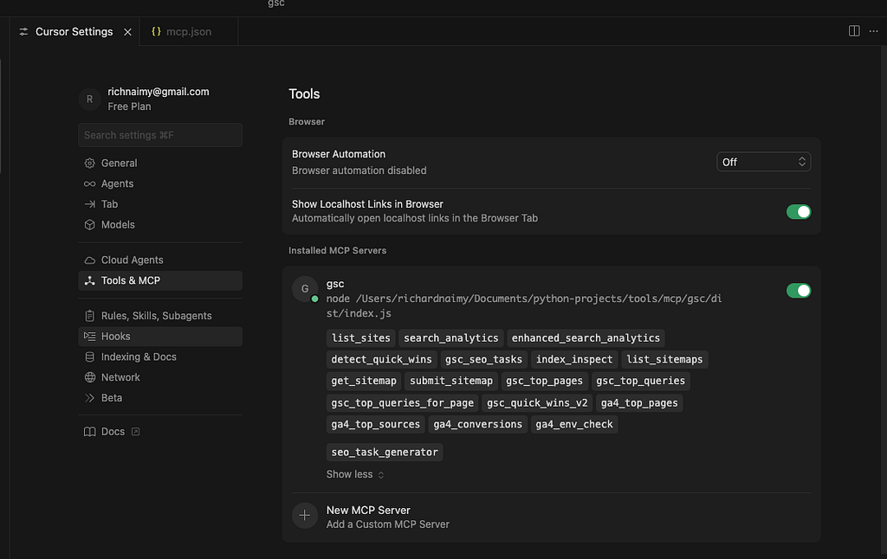The image size is (887, 559).
Task: Click the Tab arrow icon in sidebar
Action: 89,204
